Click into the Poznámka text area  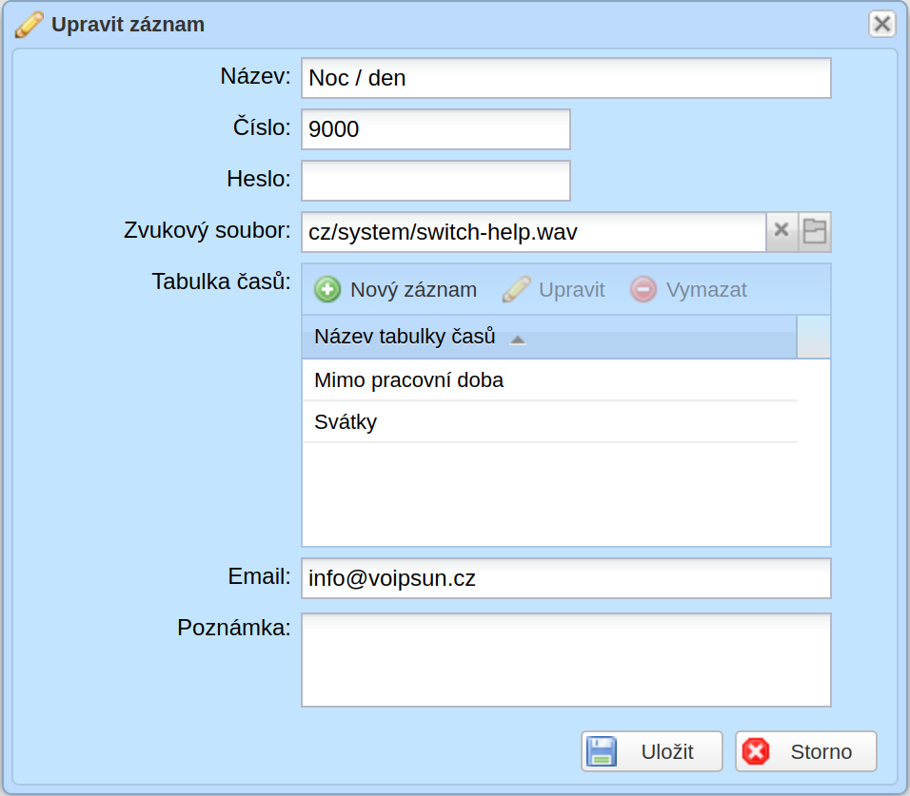[565, 660]
